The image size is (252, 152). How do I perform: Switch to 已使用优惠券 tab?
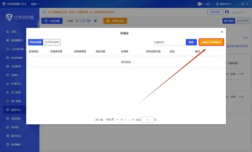pyautogui.click(x=52, y=42)
